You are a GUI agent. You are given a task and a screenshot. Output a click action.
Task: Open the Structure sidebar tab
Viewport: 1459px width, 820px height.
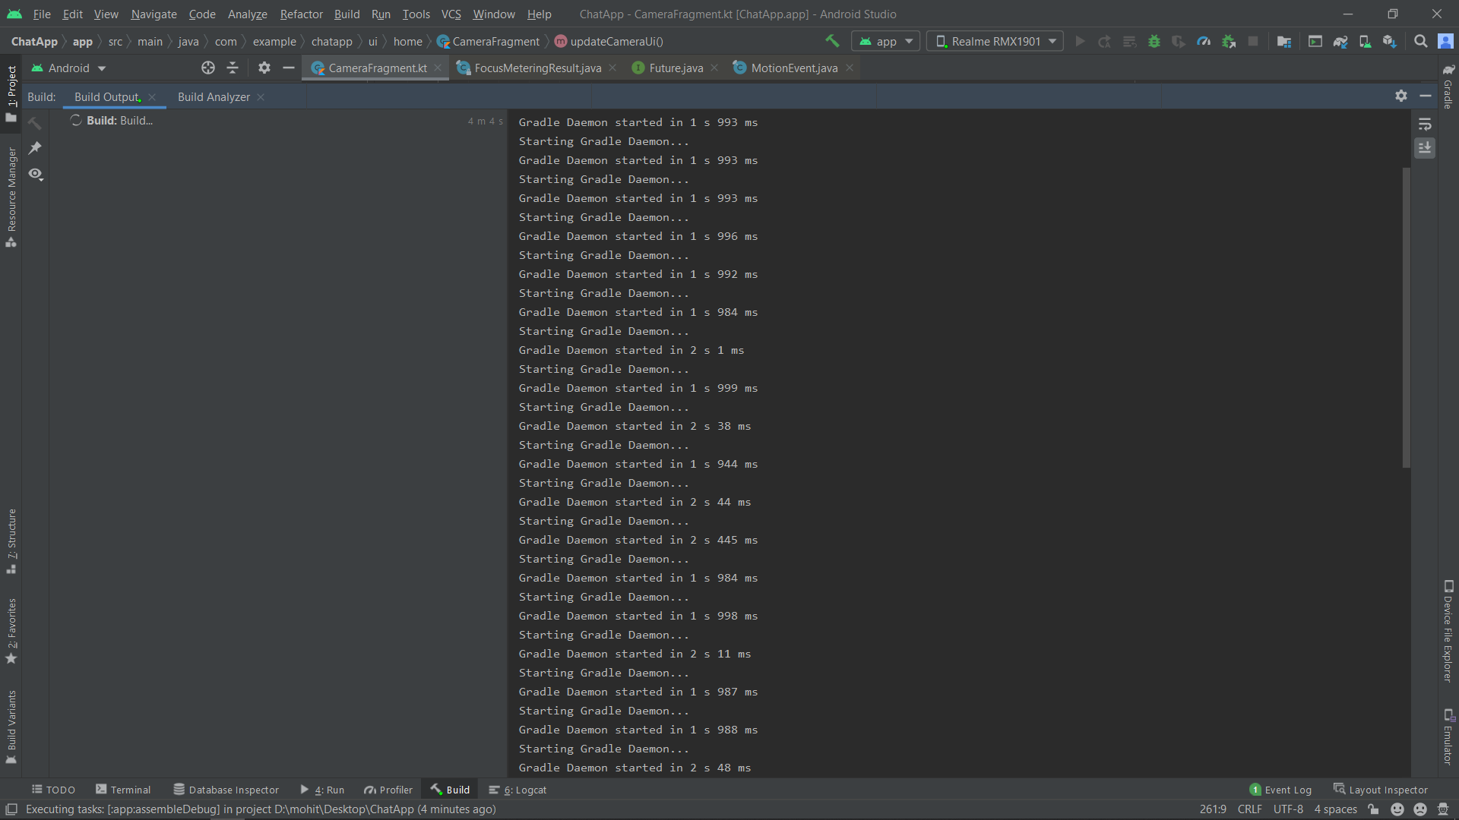(11, 541)
